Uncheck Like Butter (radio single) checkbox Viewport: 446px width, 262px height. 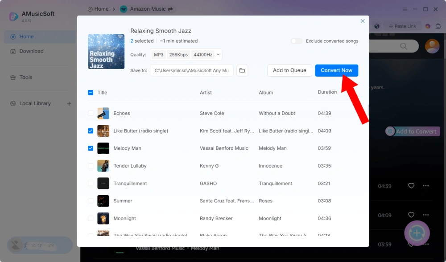[x=91, y=131]
